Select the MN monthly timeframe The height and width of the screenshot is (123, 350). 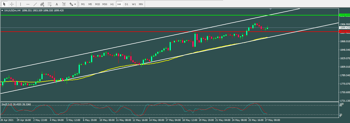tap(141, 4)
